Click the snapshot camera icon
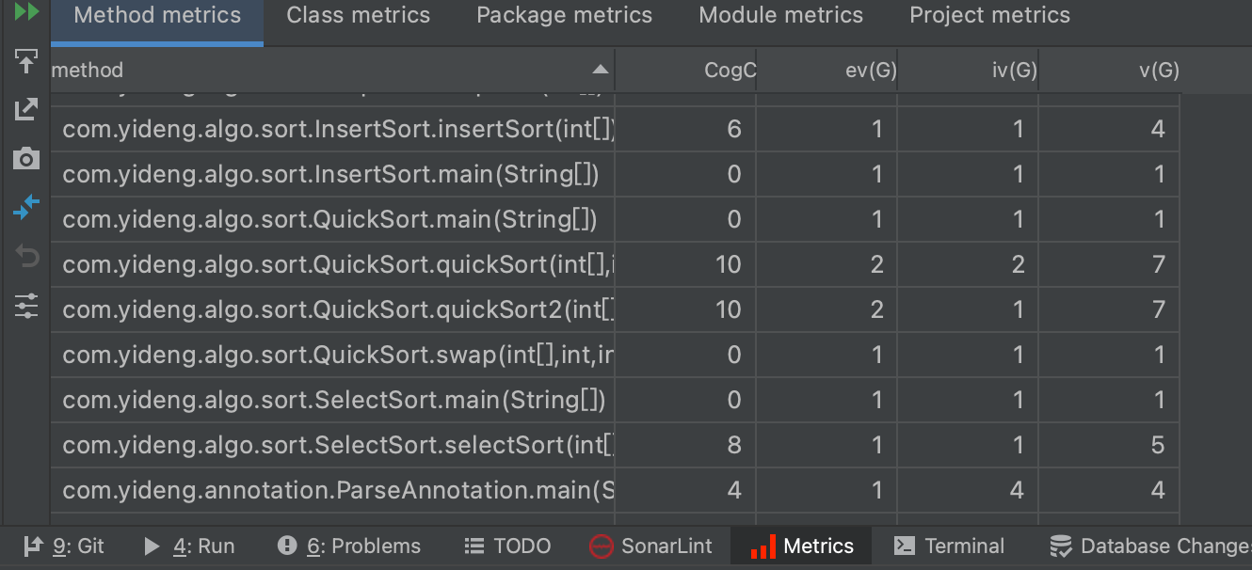Viewport: 1252px width, 570px height. pyautogui.click(x=25, y=158)
